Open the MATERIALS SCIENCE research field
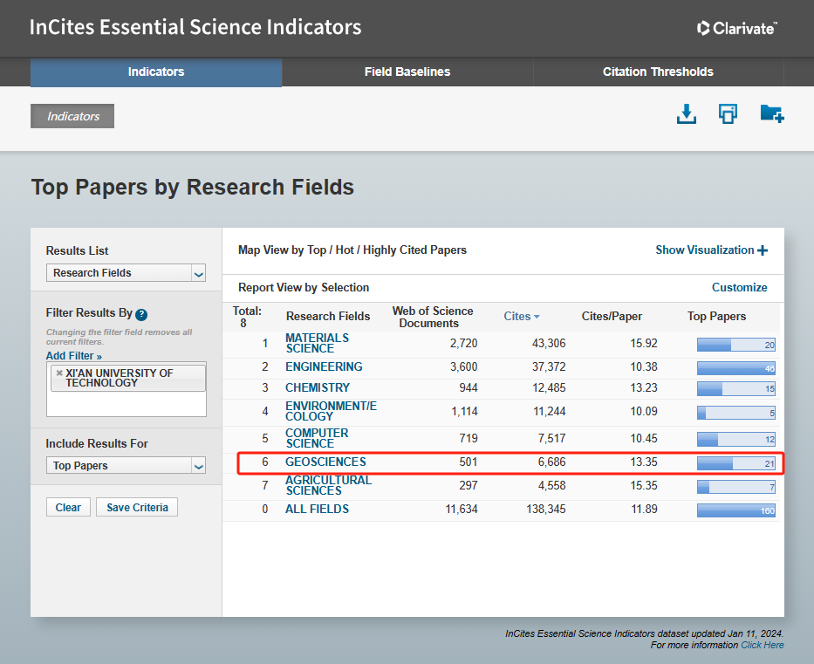 [x=317, y=343]
